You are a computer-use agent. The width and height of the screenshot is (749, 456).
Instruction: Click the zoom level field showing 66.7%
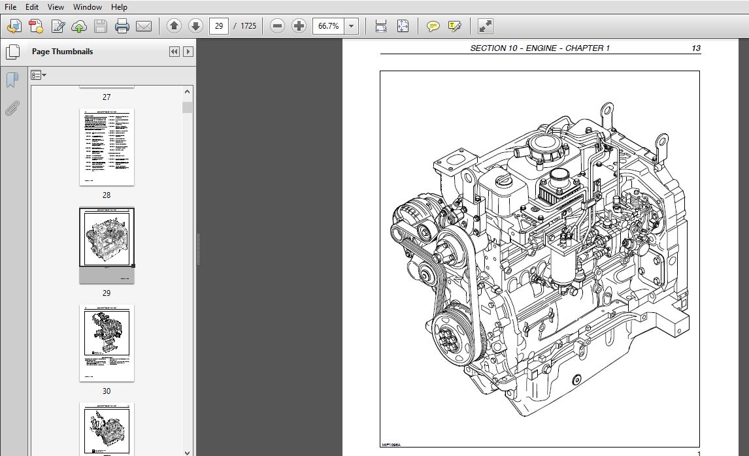click(x=329, y=25)
